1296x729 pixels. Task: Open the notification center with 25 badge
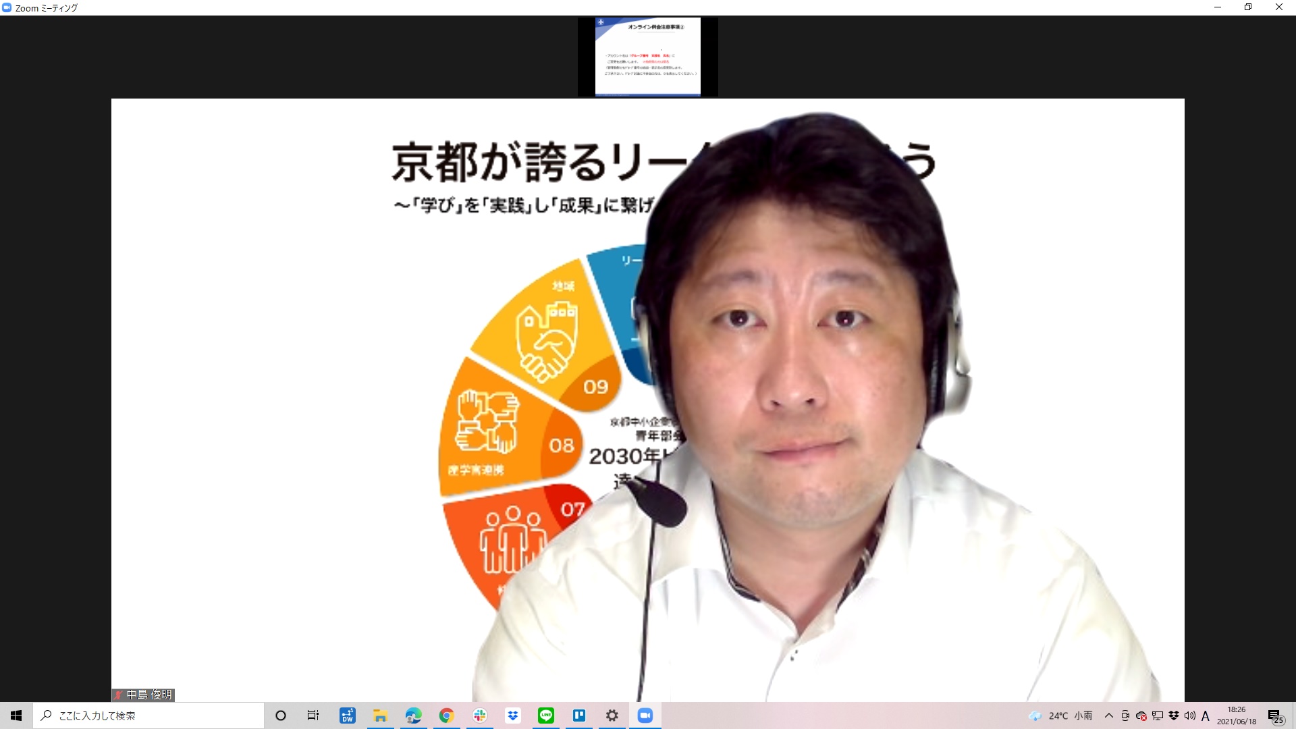coord(1275,716)
